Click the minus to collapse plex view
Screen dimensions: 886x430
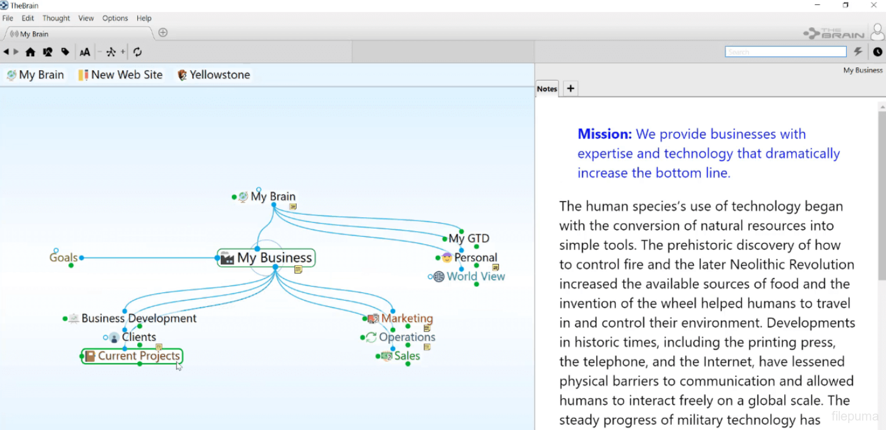pos(99,52)
